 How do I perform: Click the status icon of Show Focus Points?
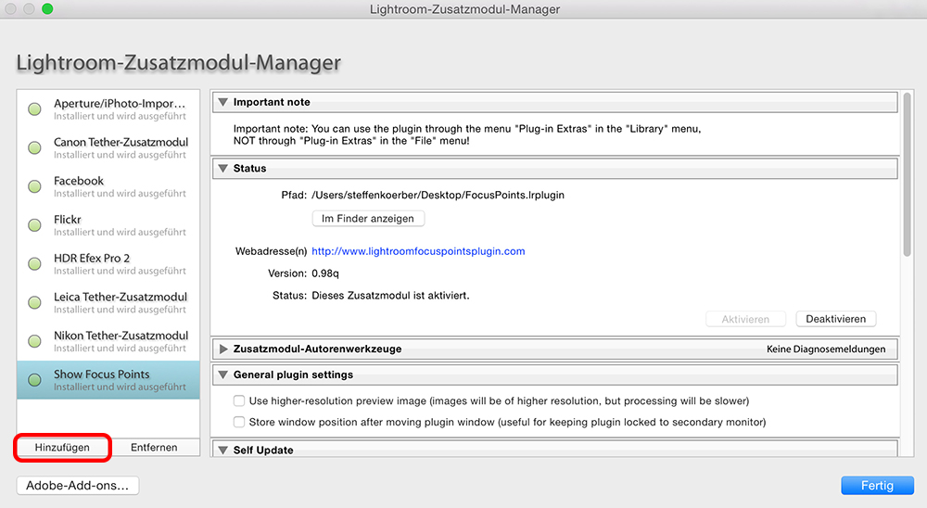[35, 380]
